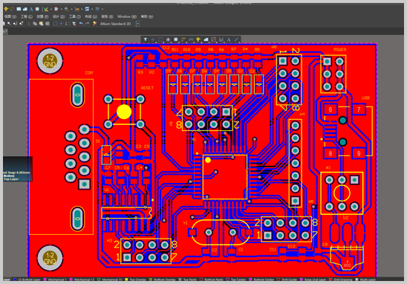Open the second menu with (C) shortcut
Viewport: 407px width, 284px height.
point(27,16)
